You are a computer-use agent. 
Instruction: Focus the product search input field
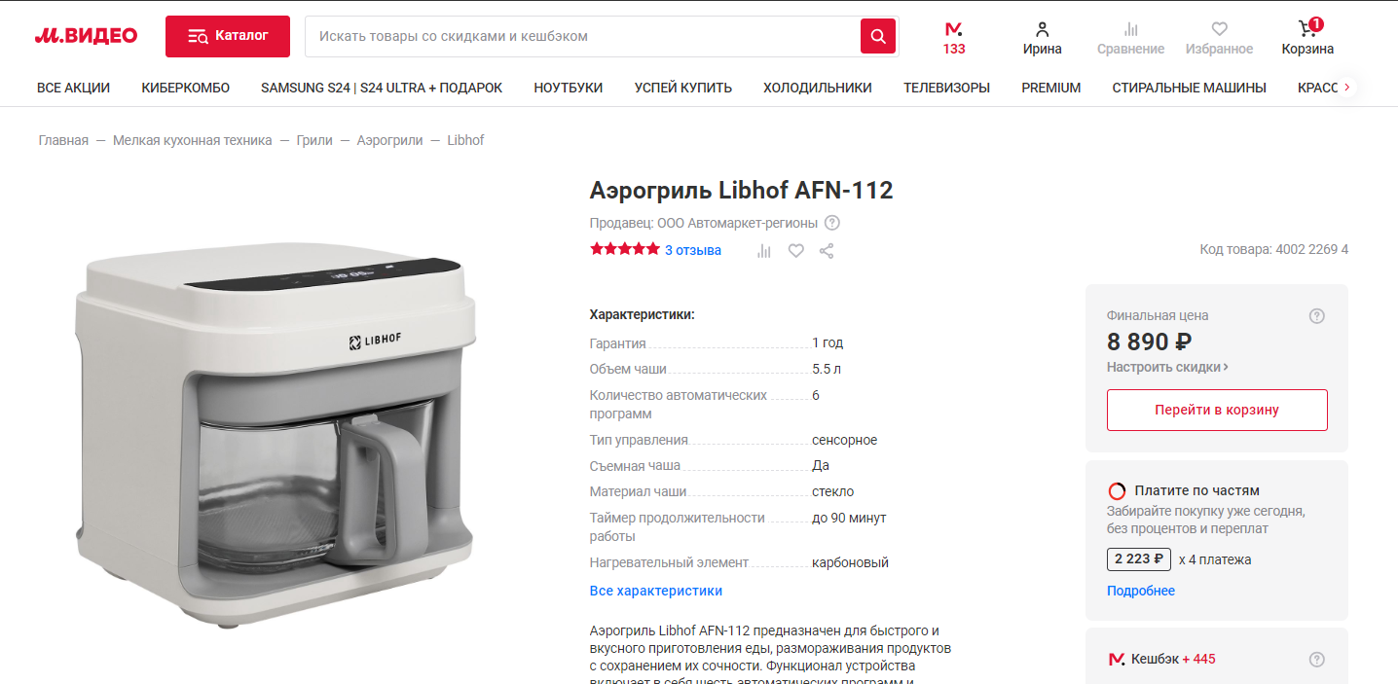point(582,36)
